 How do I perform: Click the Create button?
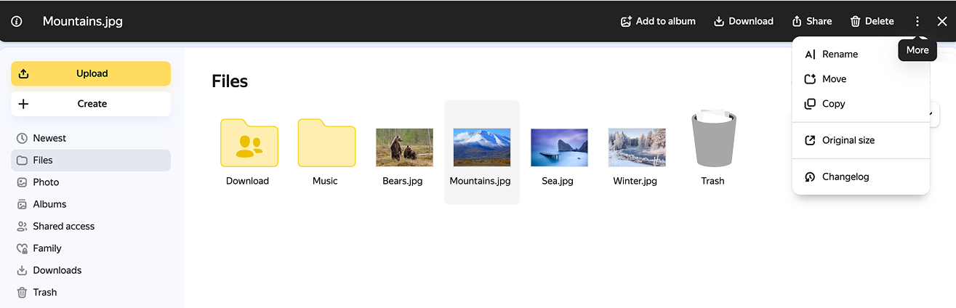coord(91,104)
